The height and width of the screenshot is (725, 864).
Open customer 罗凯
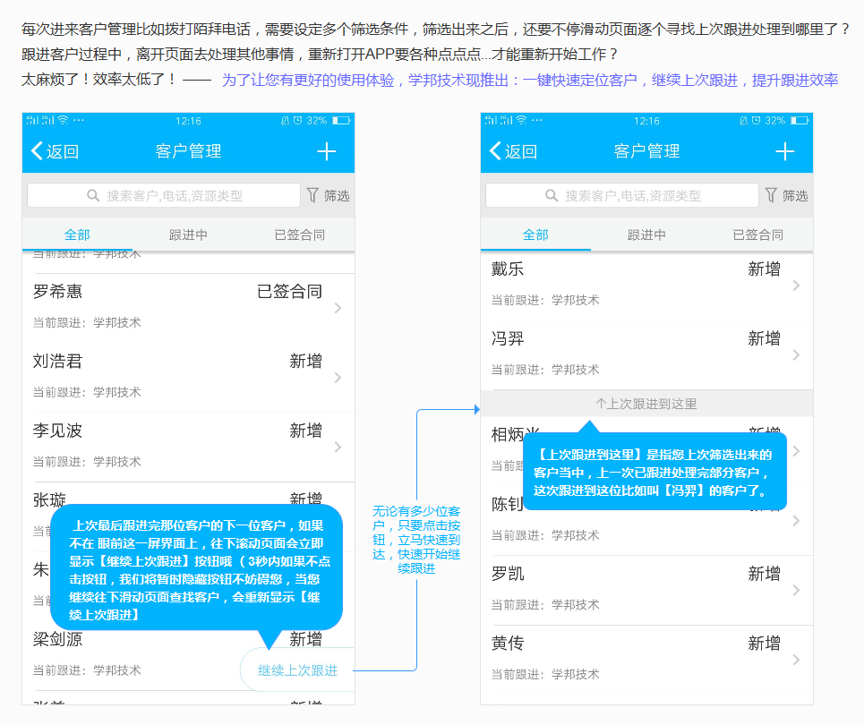click(646, 590)
